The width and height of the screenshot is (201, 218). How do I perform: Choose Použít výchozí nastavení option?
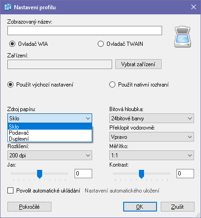[10, 85]
